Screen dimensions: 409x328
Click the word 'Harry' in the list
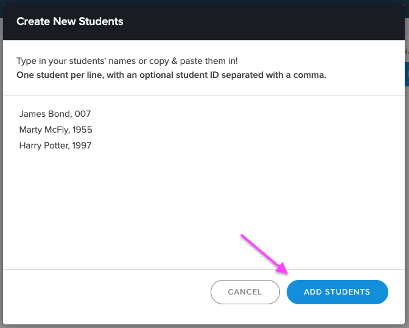[x=30, y=145]
